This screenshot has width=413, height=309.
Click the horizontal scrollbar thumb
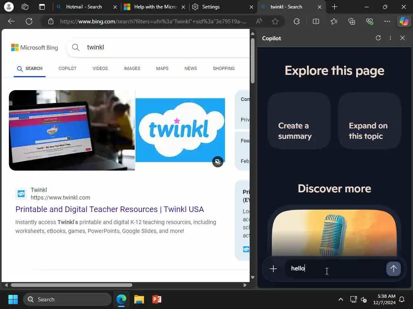71,285
